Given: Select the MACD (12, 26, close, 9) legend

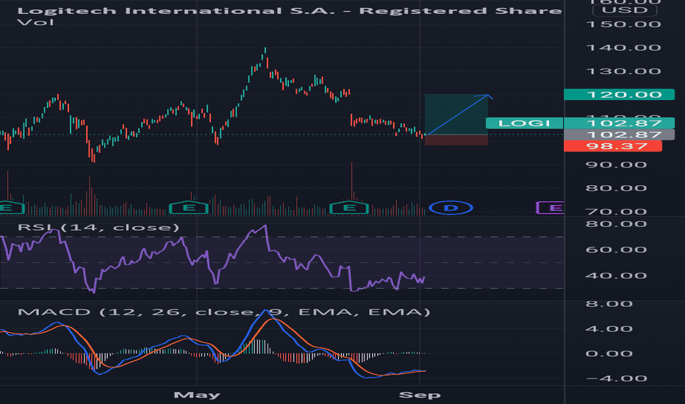Looking at the screenshot, I should (x=223, y=312).
